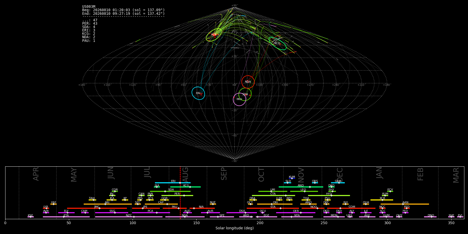
Task: Click the AUG month label
Action: (185, 174)
